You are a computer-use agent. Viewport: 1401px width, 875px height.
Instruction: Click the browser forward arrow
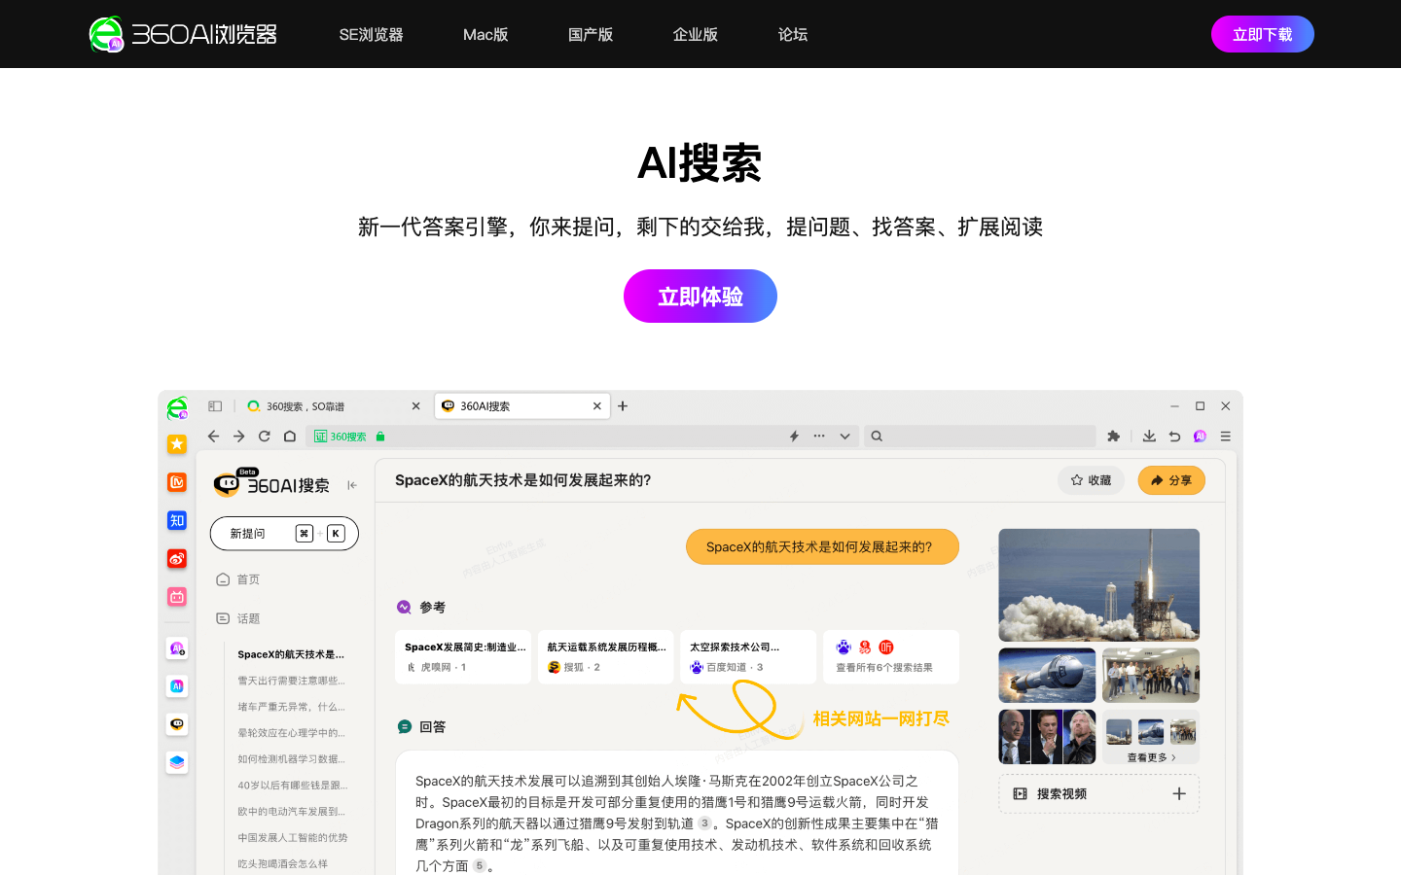[x=239, y=437]
